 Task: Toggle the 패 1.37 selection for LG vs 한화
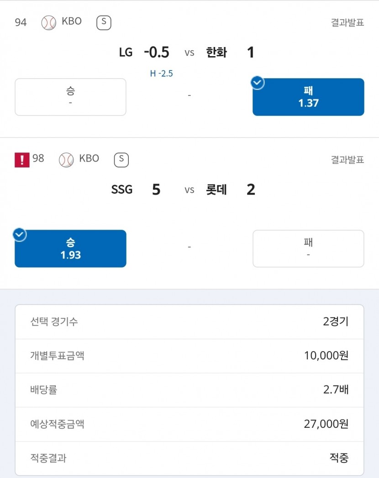pos(308,97)
